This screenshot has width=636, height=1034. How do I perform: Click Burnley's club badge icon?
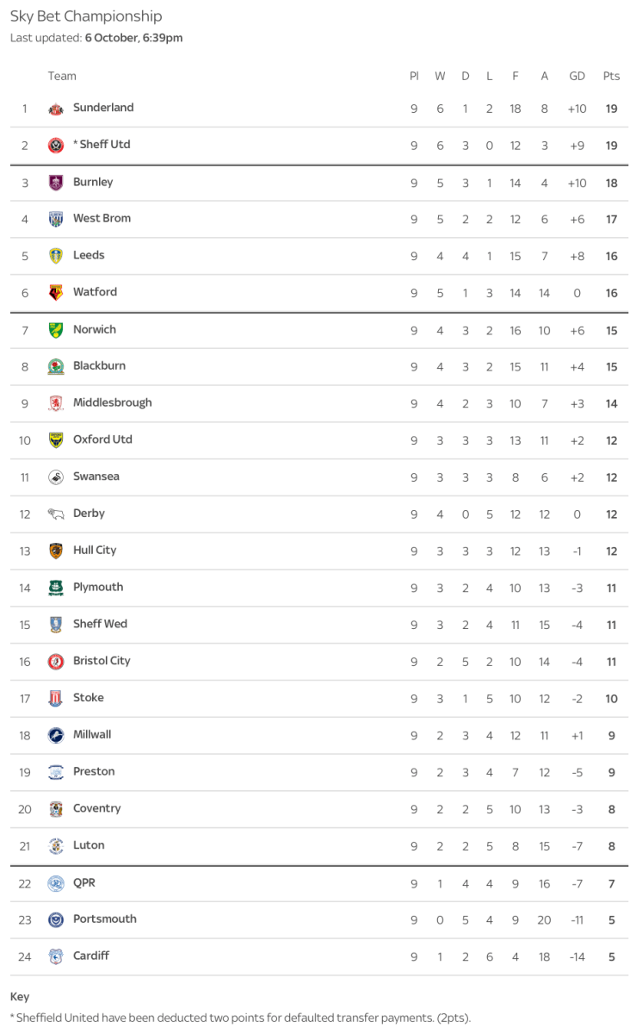pyautogui.click(x=56, y=183)
